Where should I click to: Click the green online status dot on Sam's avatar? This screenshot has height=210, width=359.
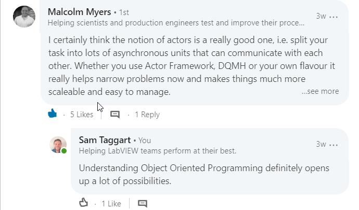point(64,151)
